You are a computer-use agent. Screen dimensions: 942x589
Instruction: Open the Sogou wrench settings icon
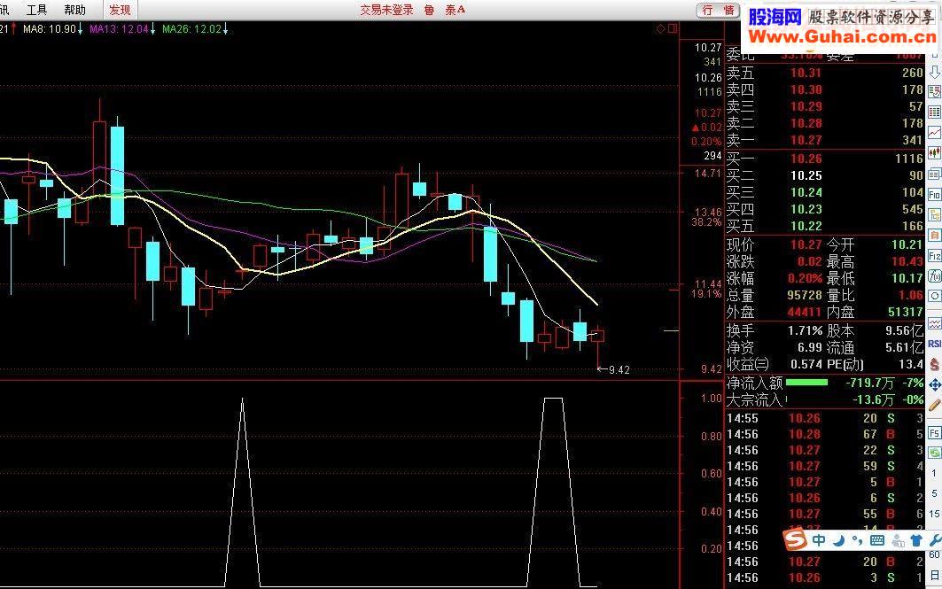[x=935, y=540]
